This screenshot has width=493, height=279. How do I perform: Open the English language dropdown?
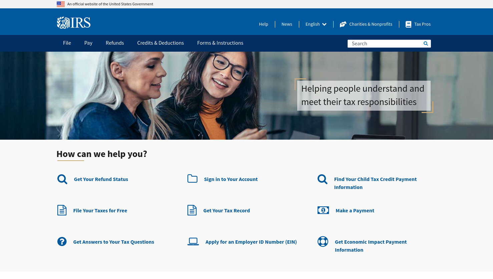pos(316,24)
